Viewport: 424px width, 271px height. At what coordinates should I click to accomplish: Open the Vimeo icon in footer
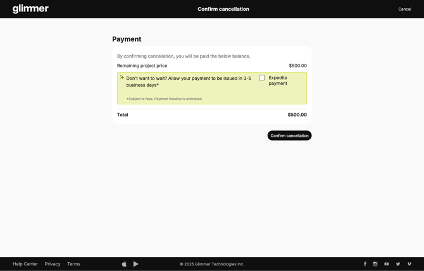pos(409,264)
